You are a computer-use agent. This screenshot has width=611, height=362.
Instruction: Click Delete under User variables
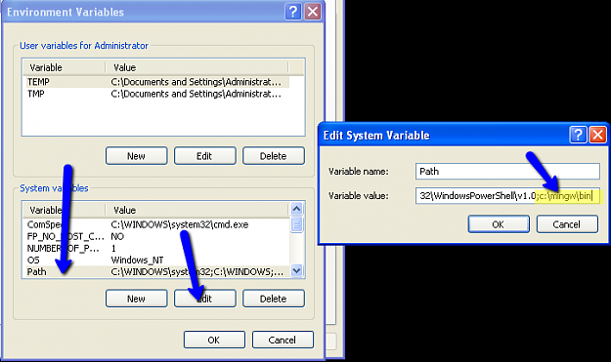tap(274, 156)
